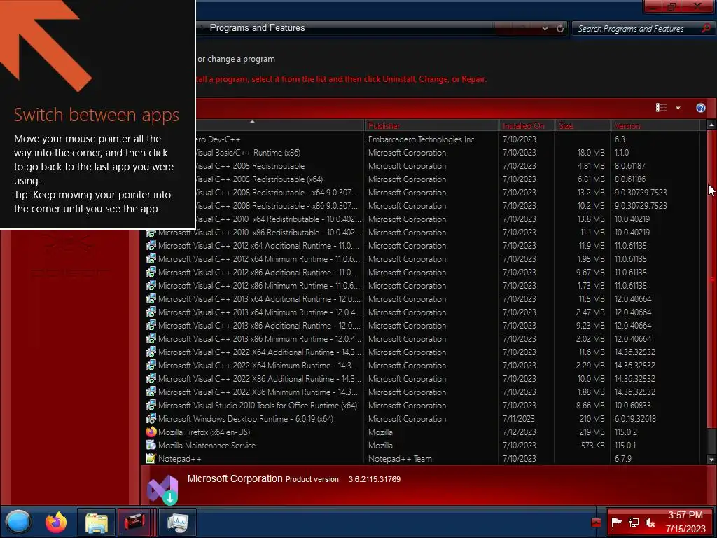Select Visual C++ 2022 X86 Additional Runtime icon
717x538 pixels.
tap(151, 378)
